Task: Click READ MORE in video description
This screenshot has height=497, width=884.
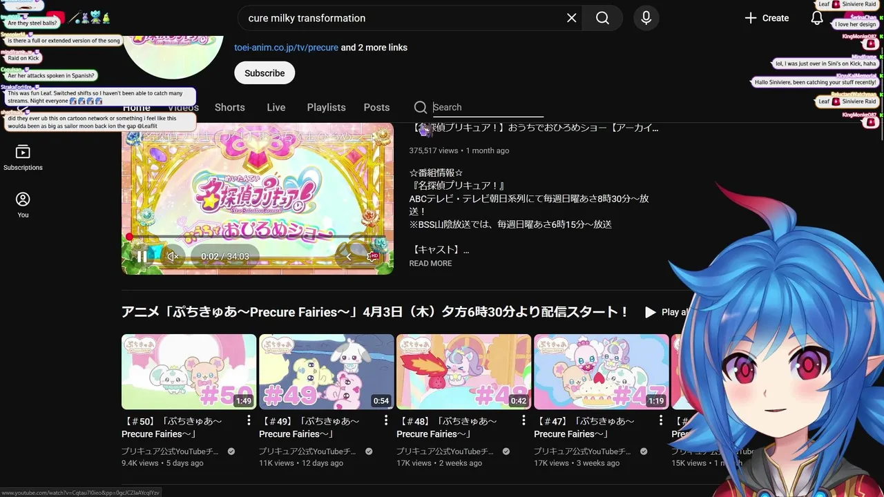Action: point(430,264)
